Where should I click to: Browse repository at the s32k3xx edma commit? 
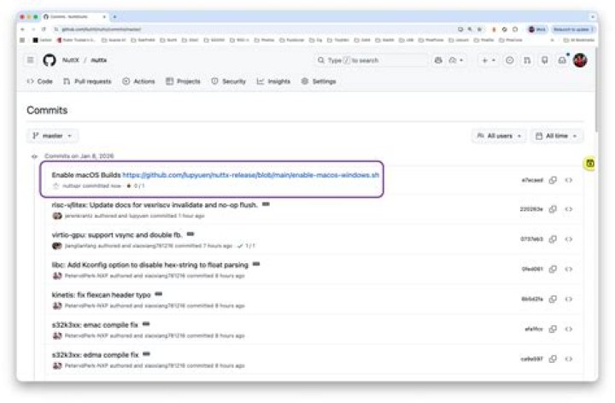point(568,359)
